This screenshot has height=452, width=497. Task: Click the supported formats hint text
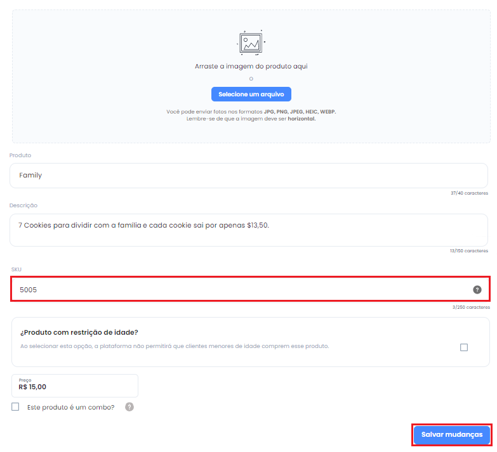coord(251,115)
